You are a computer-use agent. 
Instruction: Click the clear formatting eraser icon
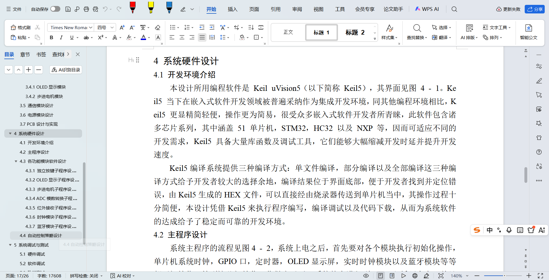[x=157, y=27]
